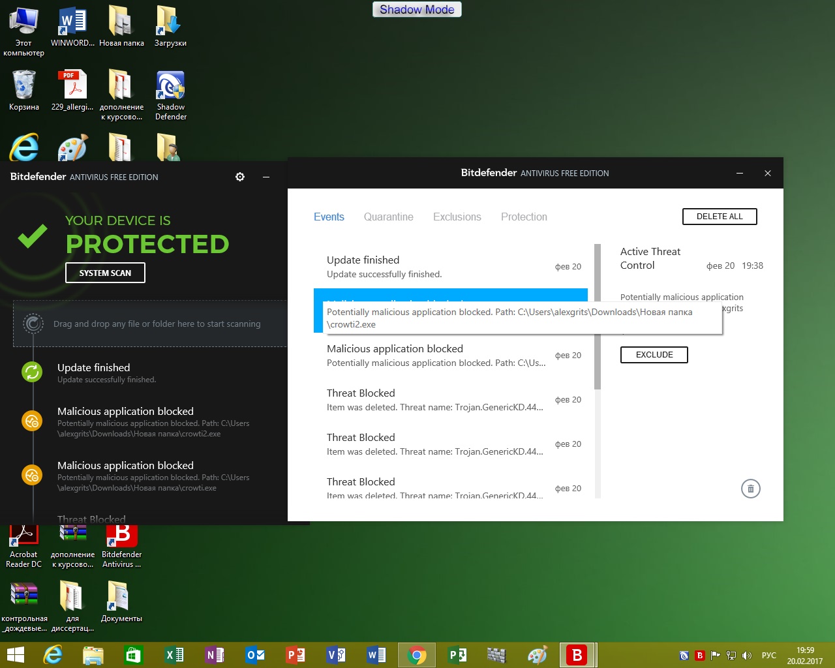
Task: Click the drag and drop scan area
Action: point(150,324)
